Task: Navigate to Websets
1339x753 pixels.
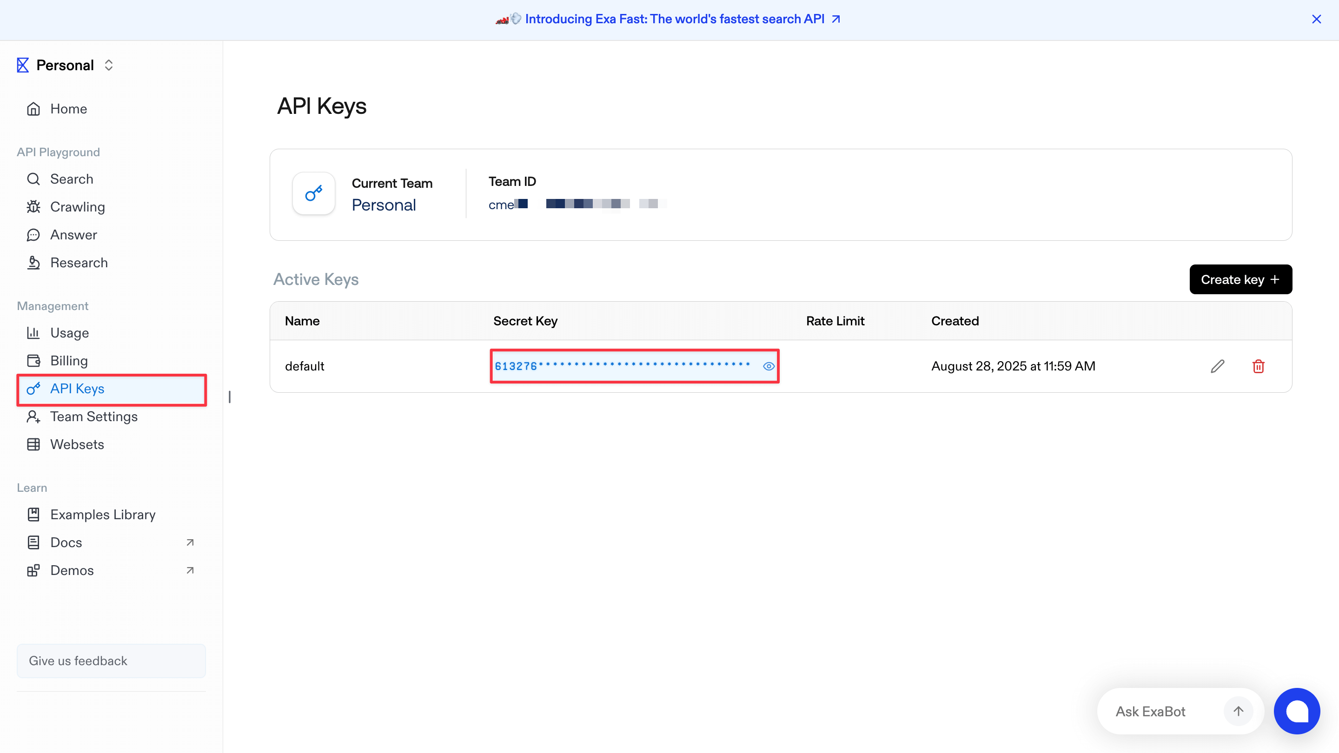Action: point(78,444)
